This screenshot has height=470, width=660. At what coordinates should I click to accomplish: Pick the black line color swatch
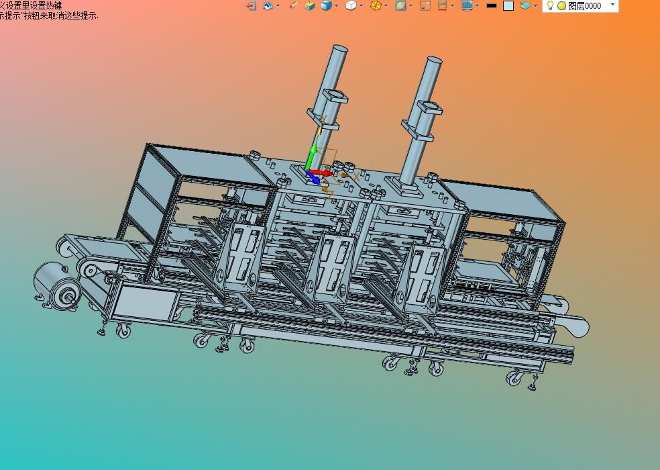point(491,6)
